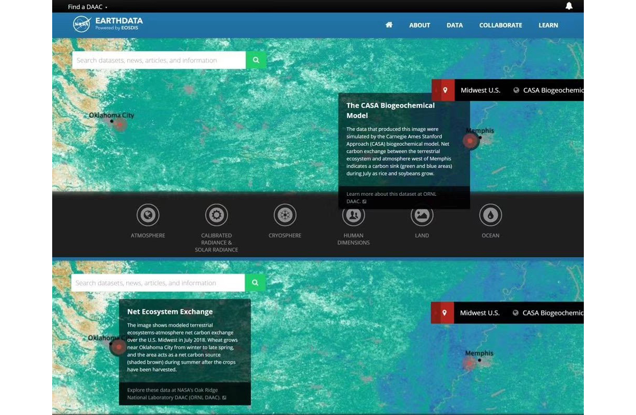Click the upper search datasets input field

159,60
